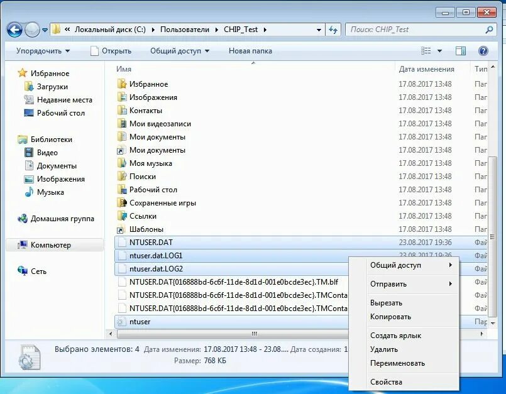The image size is (506, 394).
Task: Select the 'ntuser' settings file
Action: point(232,322)
